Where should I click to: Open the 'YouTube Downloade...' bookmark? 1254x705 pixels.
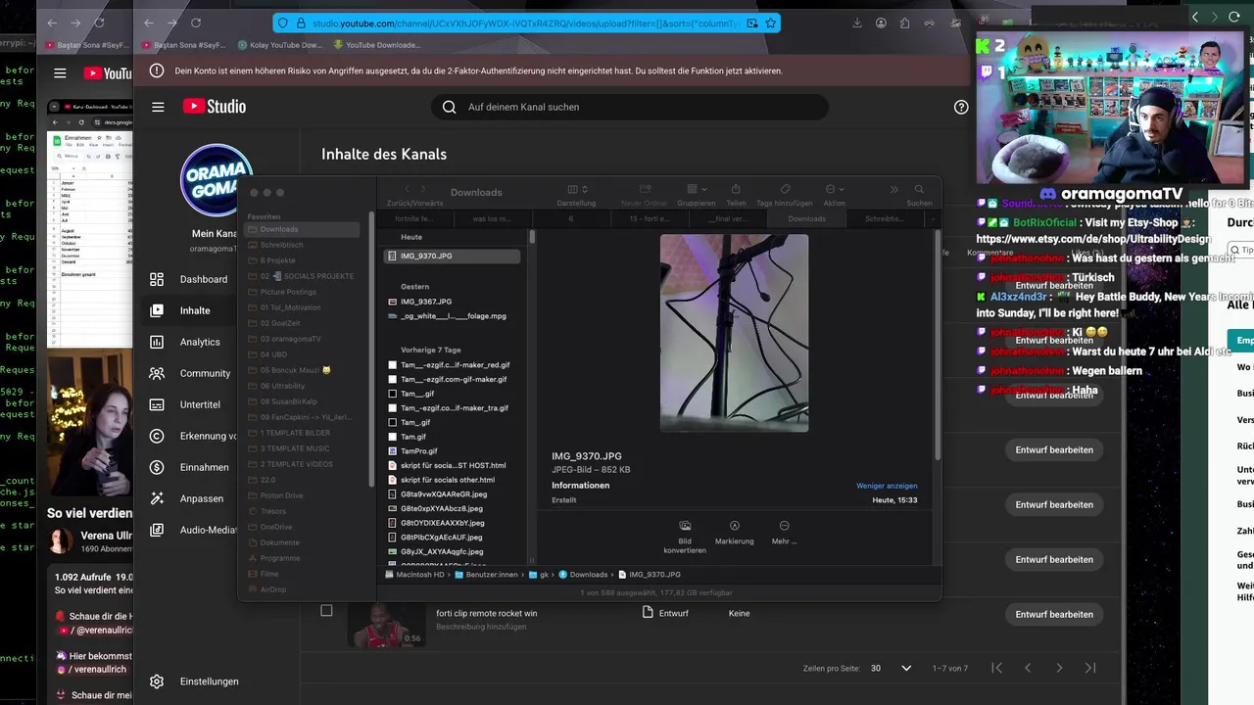(377, 45)
